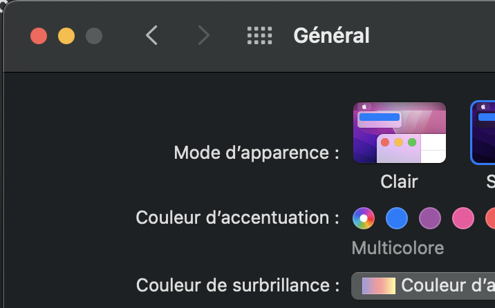Minimize the window using yellow button
495x308 pixels.
click(66, 36)
